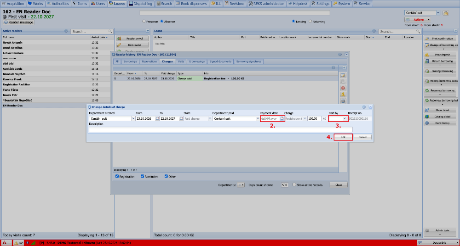Screen dimensions: 460x246
Task: Click the red alert triangle in status bar
Action: click(5, 243)
